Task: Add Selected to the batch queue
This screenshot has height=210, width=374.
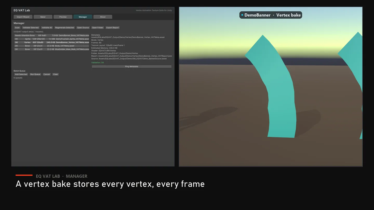Action: (21, 74)
